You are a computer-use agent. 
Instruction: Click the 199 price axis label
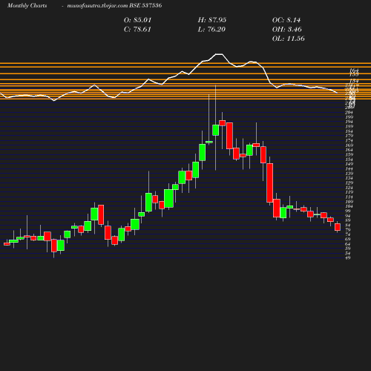tap(349, 117)
